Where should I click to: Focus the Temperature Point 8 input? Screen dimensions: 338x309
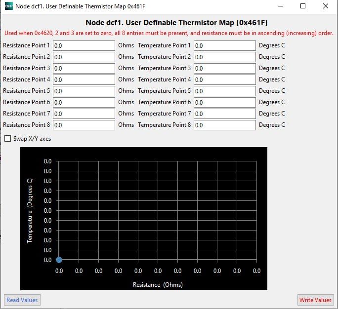[x=225, y=125]
